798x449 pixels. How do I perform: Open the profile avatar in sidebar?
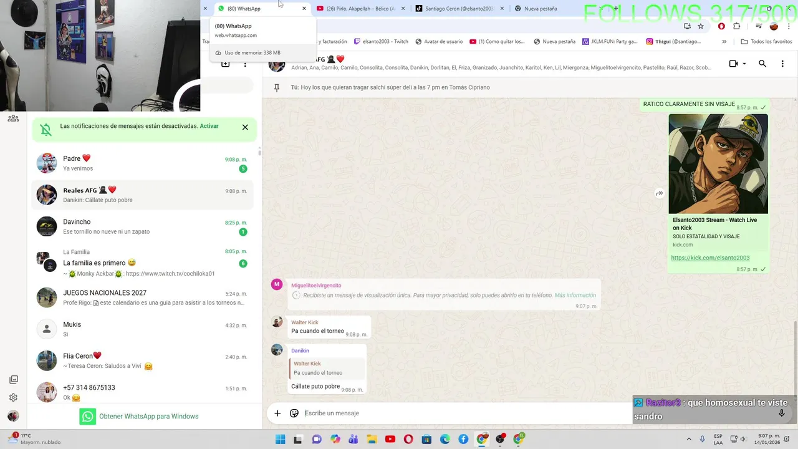[x=13, y=416]
